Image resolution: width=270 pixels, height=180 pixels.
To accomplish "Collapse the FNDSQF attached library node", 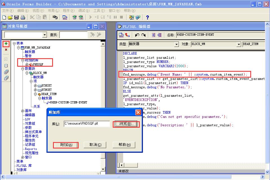I will (x=27, y=64).
